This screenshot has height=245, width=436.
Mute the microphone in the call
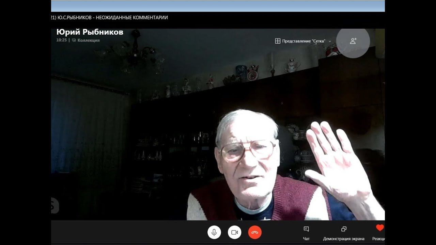coord(214,232)
